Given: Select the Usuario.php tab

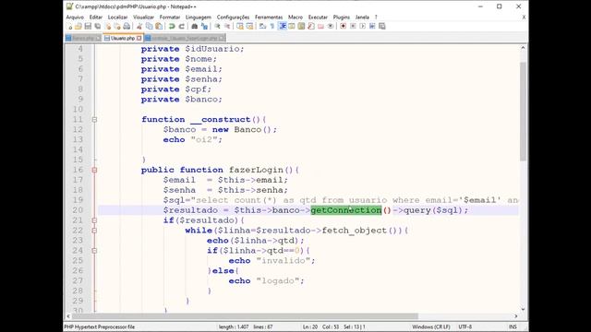Looking at the screenshot, I should pyautogui.click(x=123, y=38).
